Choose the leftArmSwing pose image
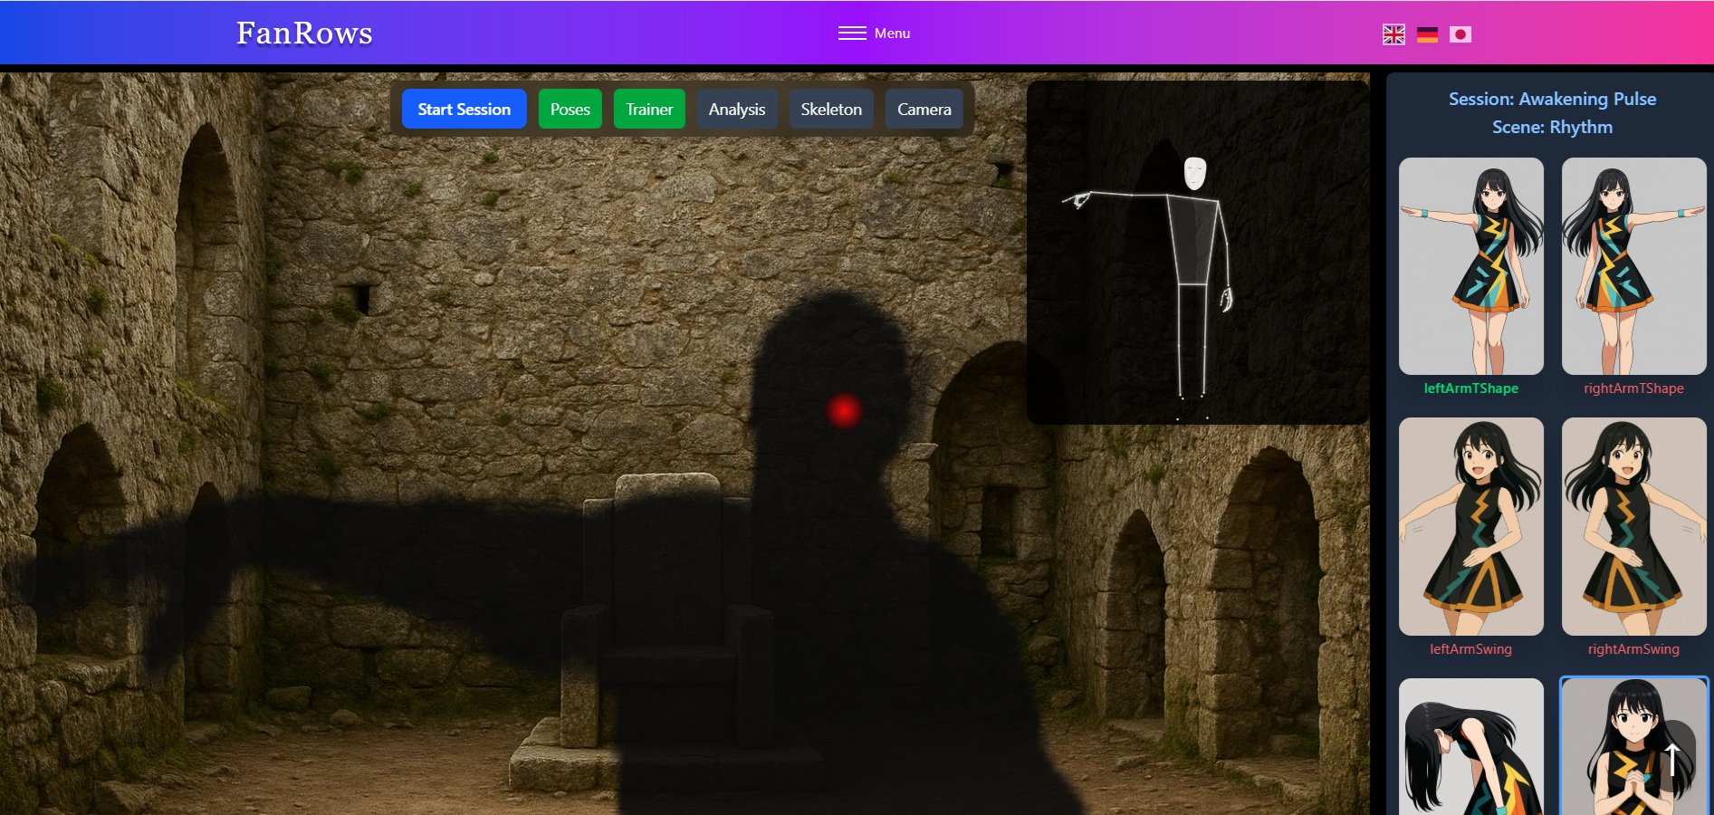 pyautogui.click(x=1470, y=526)
